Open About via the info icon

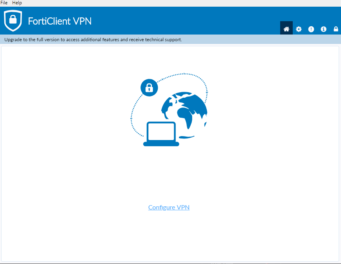323,29
